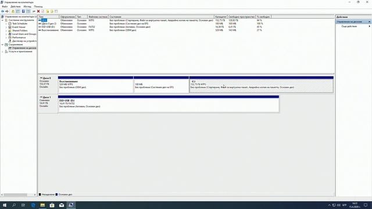Open the Помощ menu
This screenshot has width=372, height=209.
tap(38, 6)
